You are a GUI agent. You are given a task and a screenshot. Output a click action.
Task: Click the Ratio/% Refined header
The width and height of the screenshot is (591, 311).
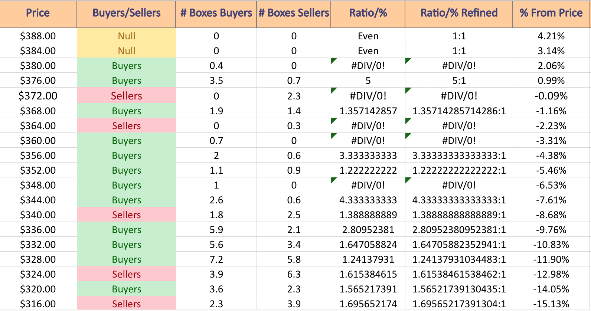[x=459, y=13]
